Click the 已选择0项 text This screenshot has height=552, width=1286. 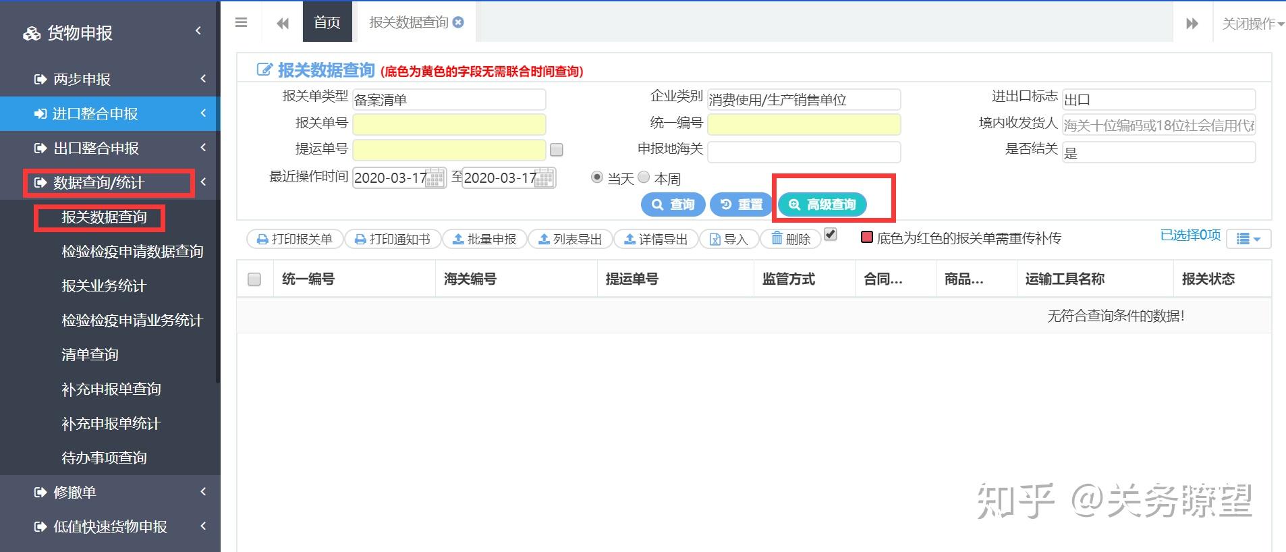[x=1190, y=235]
